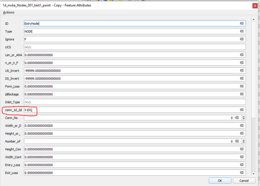The height and width of the screenshot is (186, 260).
Task: Cancel the feature attributes dialog
Action: pos(244,180)
